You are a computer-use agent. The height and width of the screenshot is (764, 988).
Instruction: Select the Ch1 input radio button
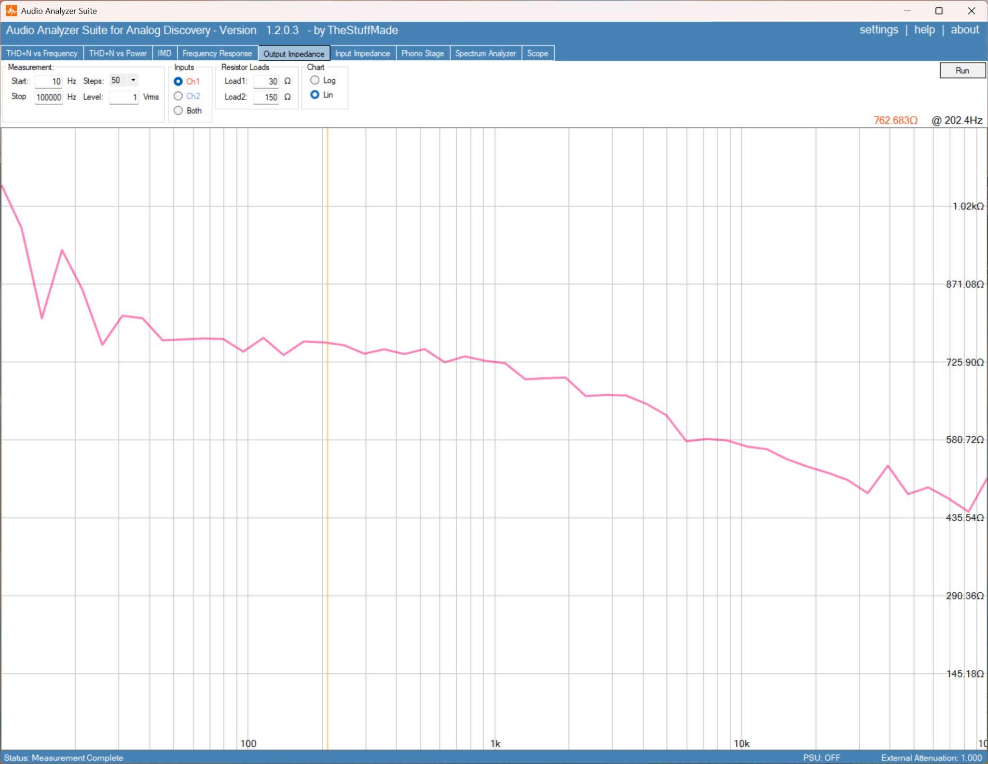tap(178, 81)
